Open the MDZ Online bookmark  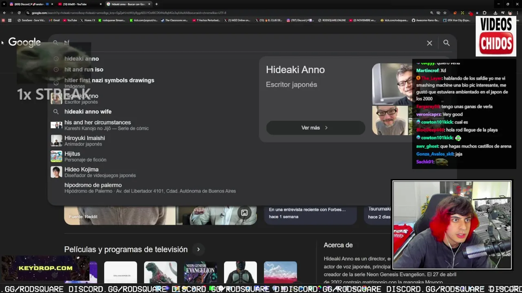click(237, 20)
